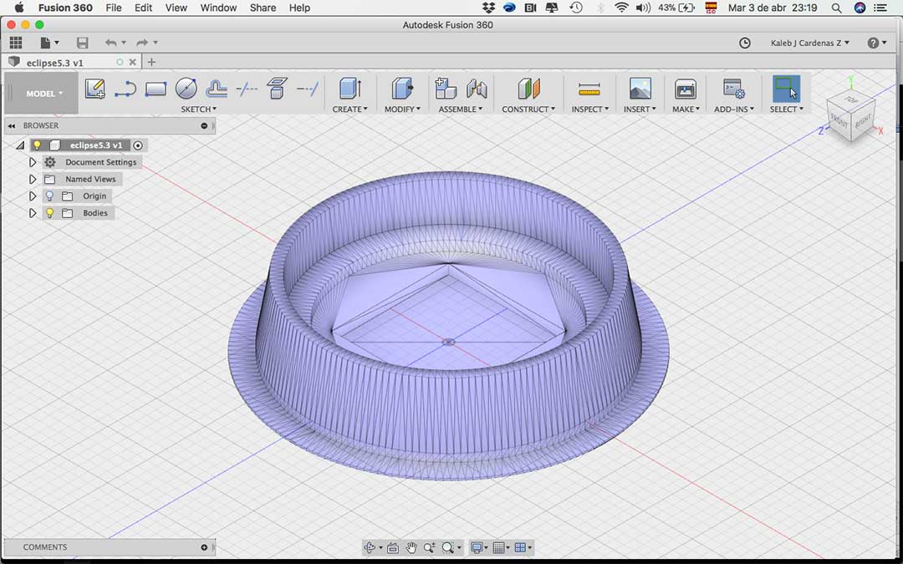Open the ADD-INS dropdown menu
This screenshot has height=564, width=903.
(x=734, y=109)
